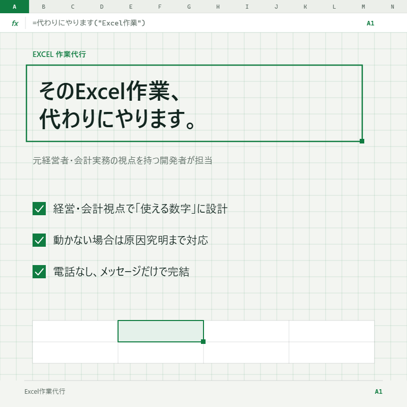
Task: Click subtitle 元経営者・会計実務の視点を持つ開発者が担当
Action: coord(123,160)
